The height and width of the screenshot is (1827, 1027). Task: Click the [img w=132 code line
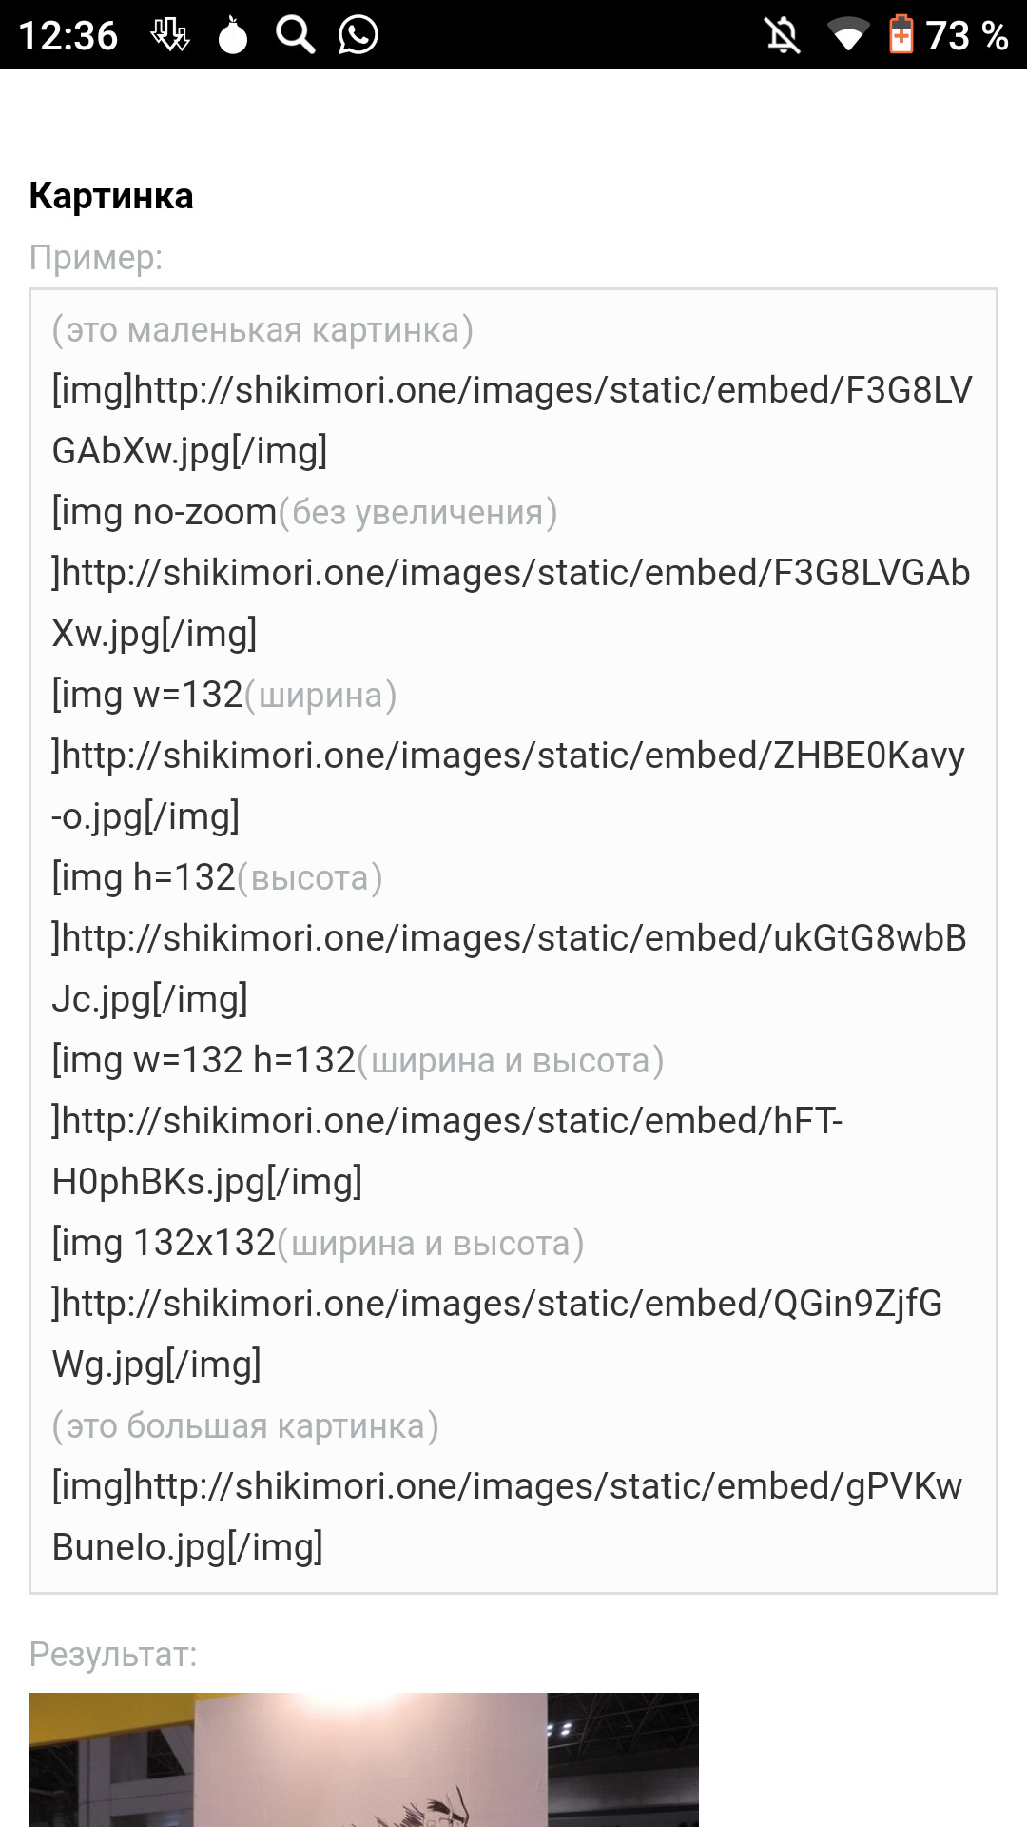click(x=148, y=696)
